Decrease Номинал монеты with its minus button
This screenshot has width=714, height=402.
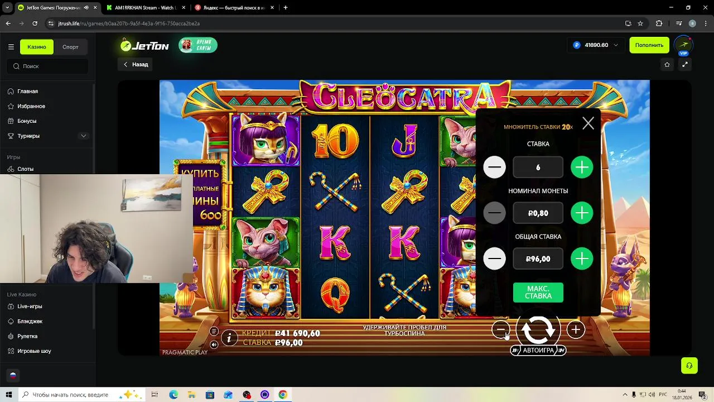494,213
